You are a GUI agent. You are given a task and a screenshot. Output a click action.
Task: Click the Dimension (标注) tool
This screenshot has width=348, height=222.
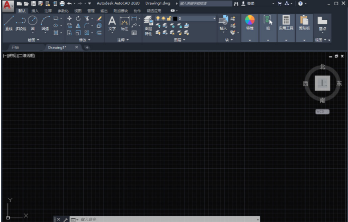(x=124, y=22)
